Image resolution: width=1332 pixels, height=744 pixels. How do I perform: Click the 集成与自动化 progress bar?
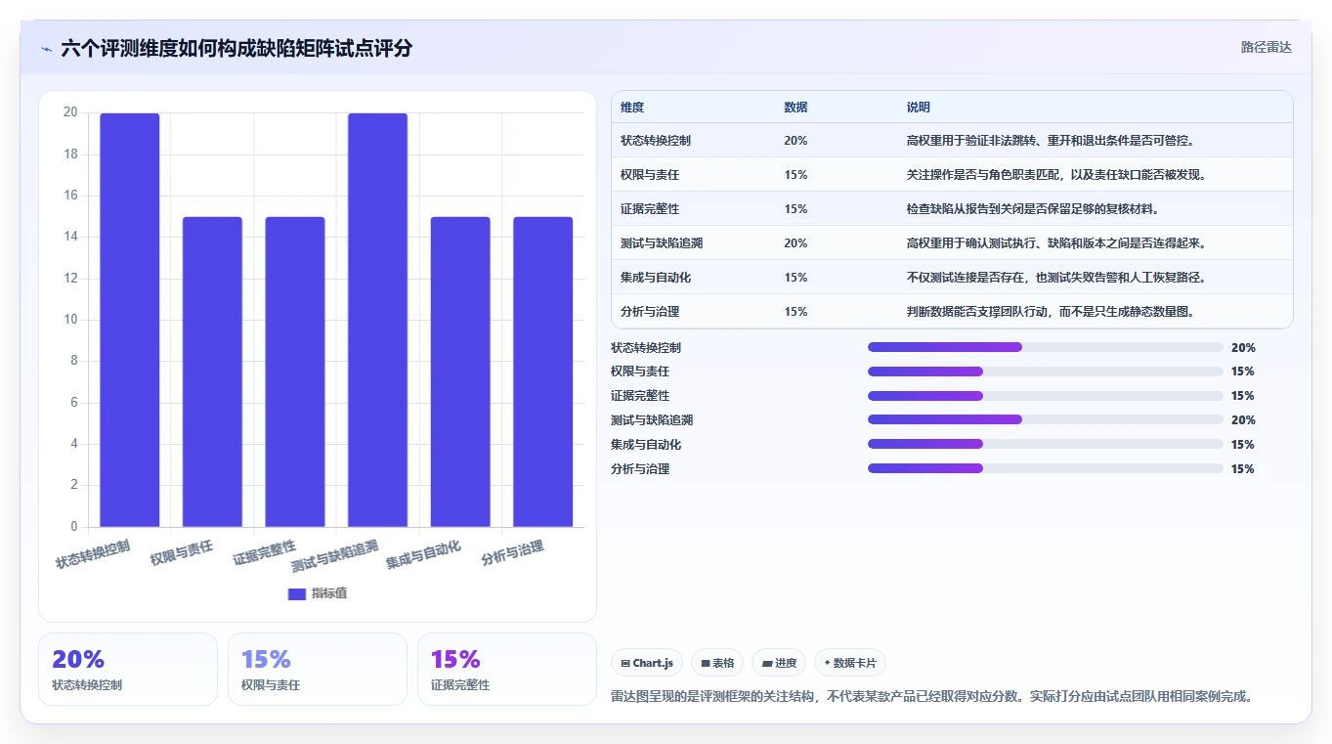pos(1046,444)
